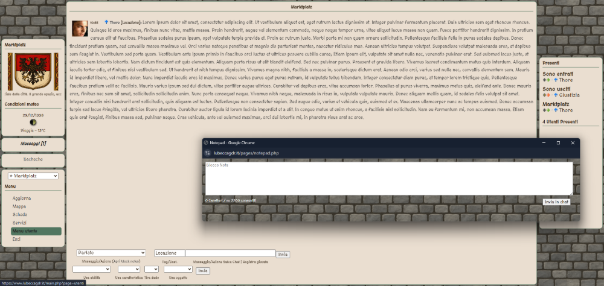
Task: Click Thore's avatar portrait in chat
Action: coord(80,28)
